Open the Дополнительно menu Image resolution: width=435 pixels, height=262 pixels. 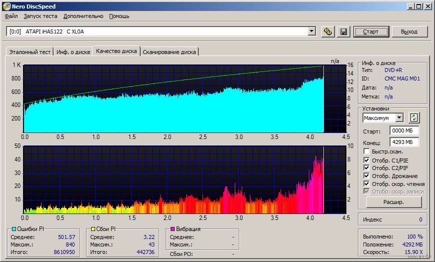83,16
